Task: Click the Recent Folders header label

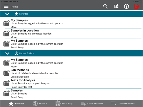Action: [x=26, y=53]
